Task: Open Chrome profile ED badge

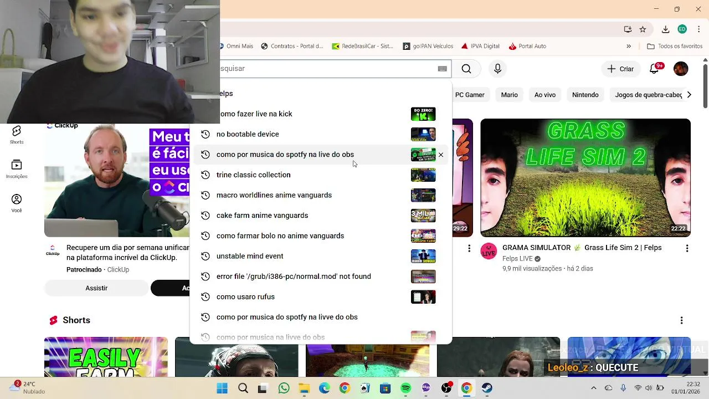Action: click(682, 29)
